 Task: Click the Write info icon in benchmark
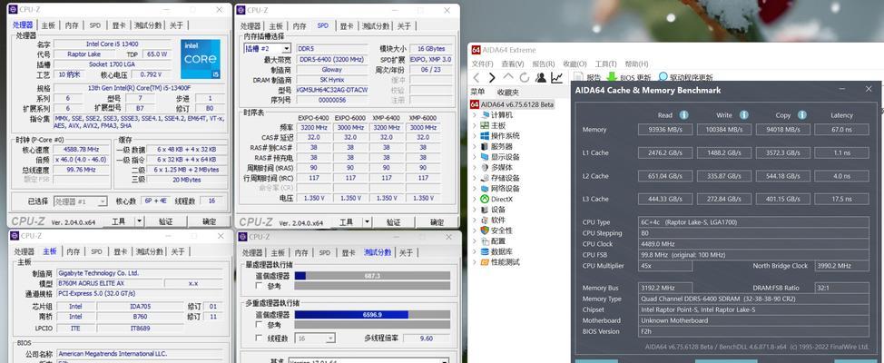click(743, 115)
